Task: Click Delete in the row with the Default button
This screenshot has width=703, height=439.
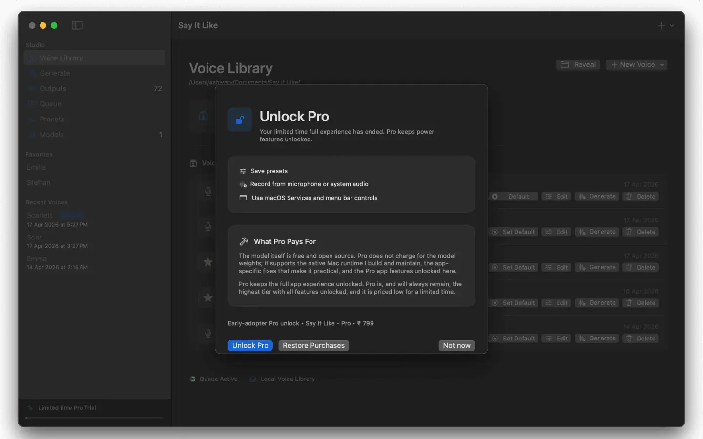Action: point(641,197)
